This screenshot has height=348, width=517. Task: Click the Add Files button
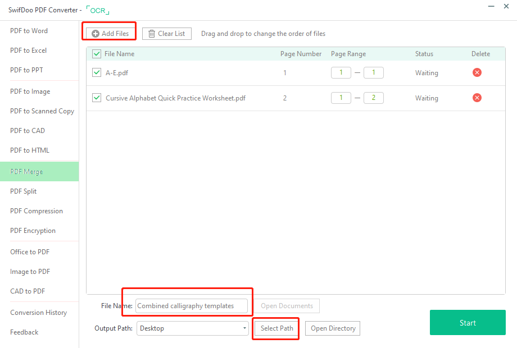(110, 34)
